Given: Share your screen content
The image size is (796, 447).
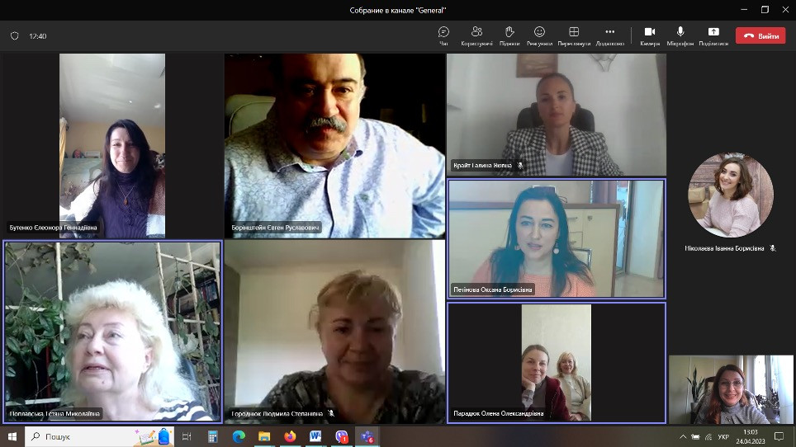Looking at the screenshot, I should (713, 36).
